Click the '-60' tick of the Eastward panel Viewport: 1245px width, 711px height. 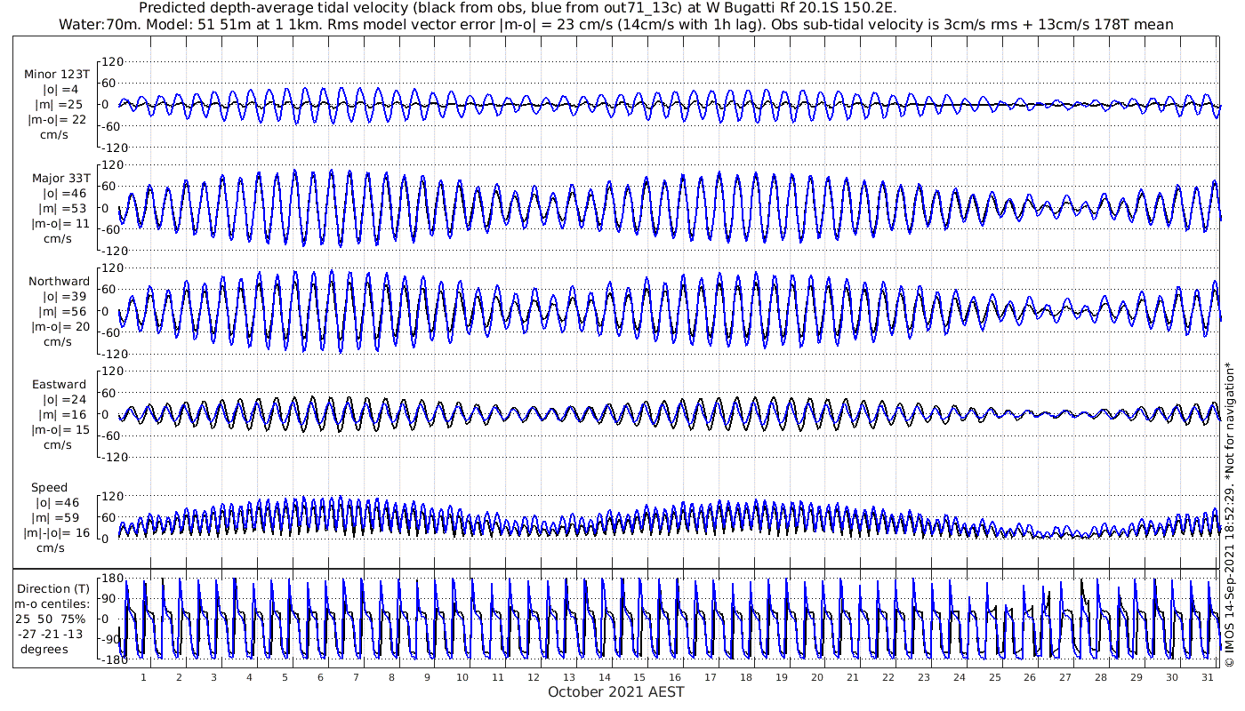(111, 435)
